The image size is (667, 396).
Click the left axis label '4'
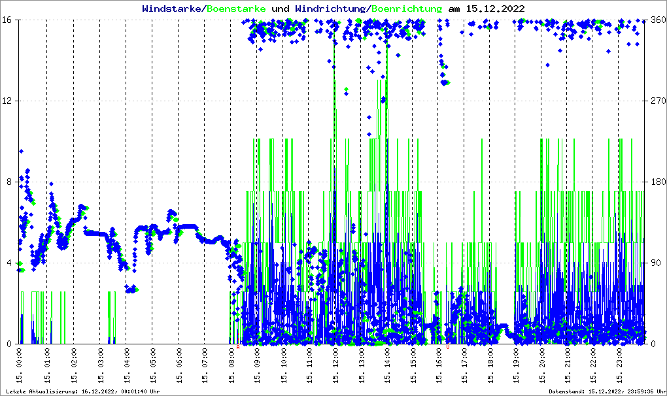pyautogui.click(x=9, y=263)
